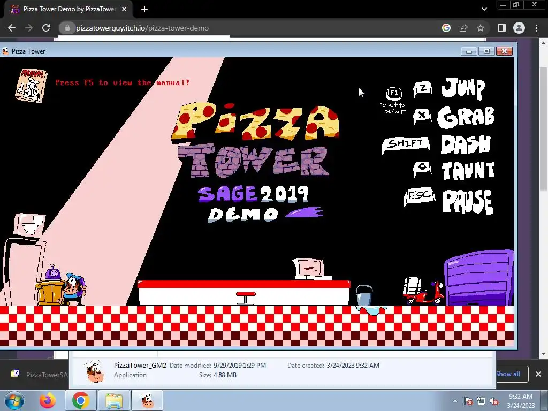
Task: Open Firefox from the taskbar
Action: point(47,400)
